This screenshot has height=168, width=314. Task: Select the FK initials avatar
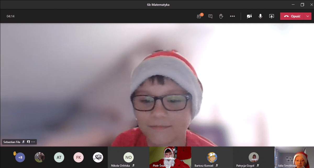pyautogui.click(x=78, y=157)
